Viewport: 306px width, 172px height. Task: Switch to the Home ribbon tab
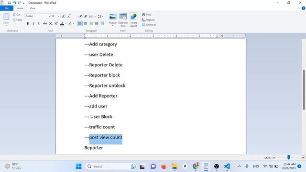tap(20, 8)
